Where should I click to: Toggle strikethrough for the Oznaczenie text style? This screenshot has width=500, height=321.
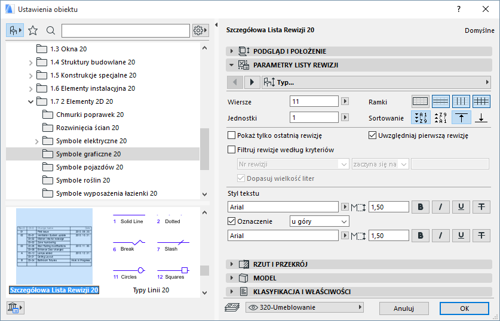pyautogui.click(x=481, y=236)
